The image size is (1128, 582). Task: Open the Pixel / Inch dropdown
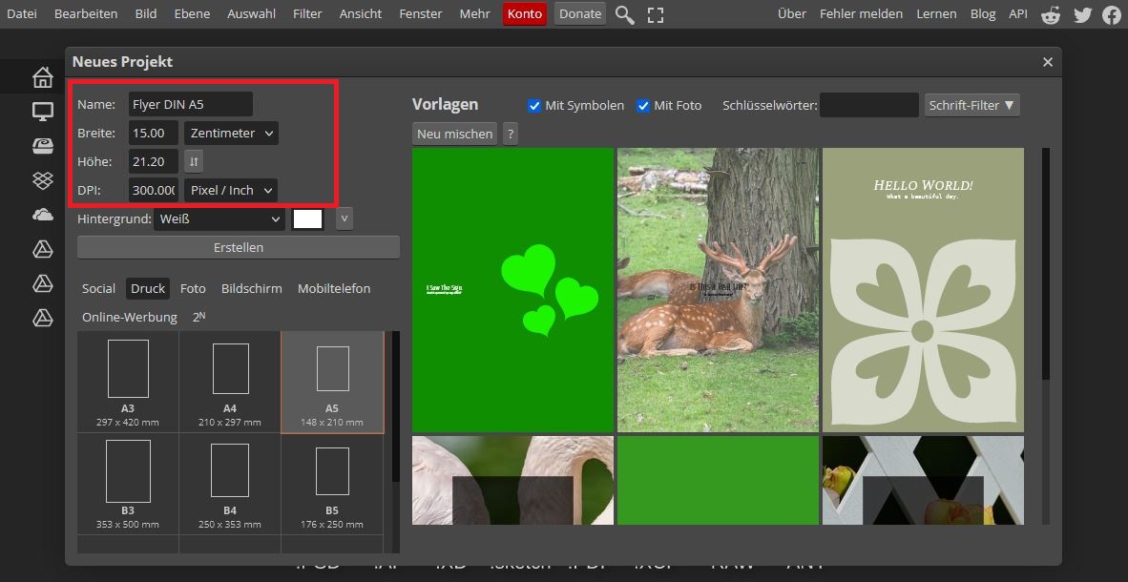[x=231, y=190]
